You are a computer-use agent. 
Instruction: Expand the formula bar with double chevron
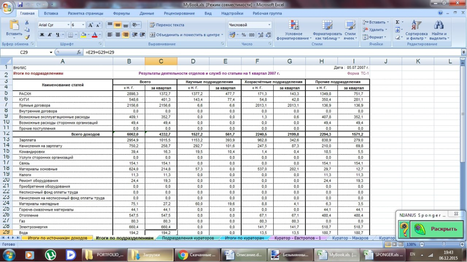[463, 52]
